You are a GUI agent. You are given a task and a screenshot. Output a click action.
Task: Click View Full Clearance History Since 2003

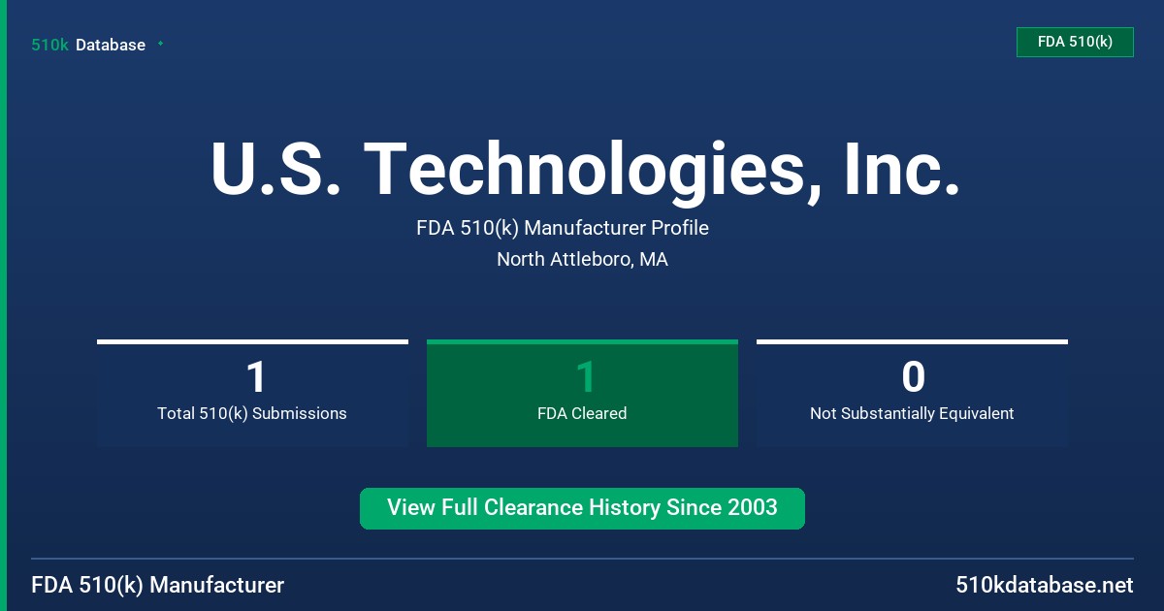tap(582, 508)
